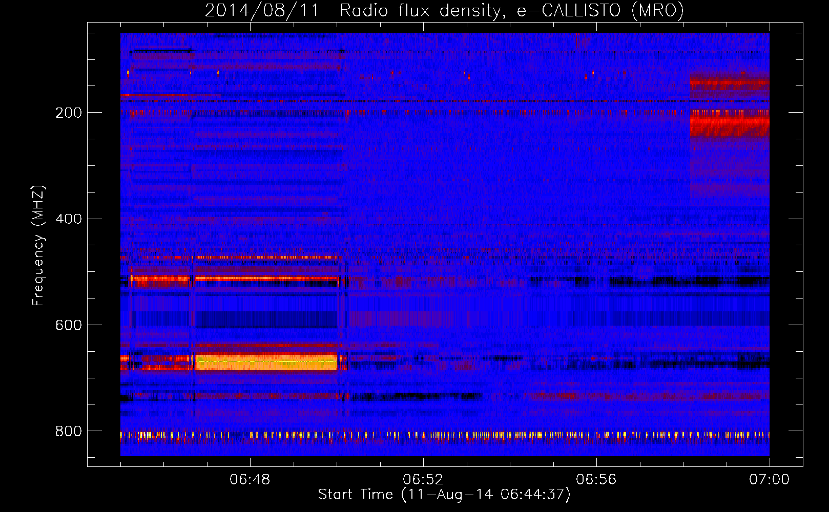Click the yellow dashed interference line near 810 MHz

click(x=445, y=435)
